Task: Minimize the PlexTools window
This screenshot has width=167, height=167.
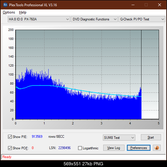Action: (133, 5)
